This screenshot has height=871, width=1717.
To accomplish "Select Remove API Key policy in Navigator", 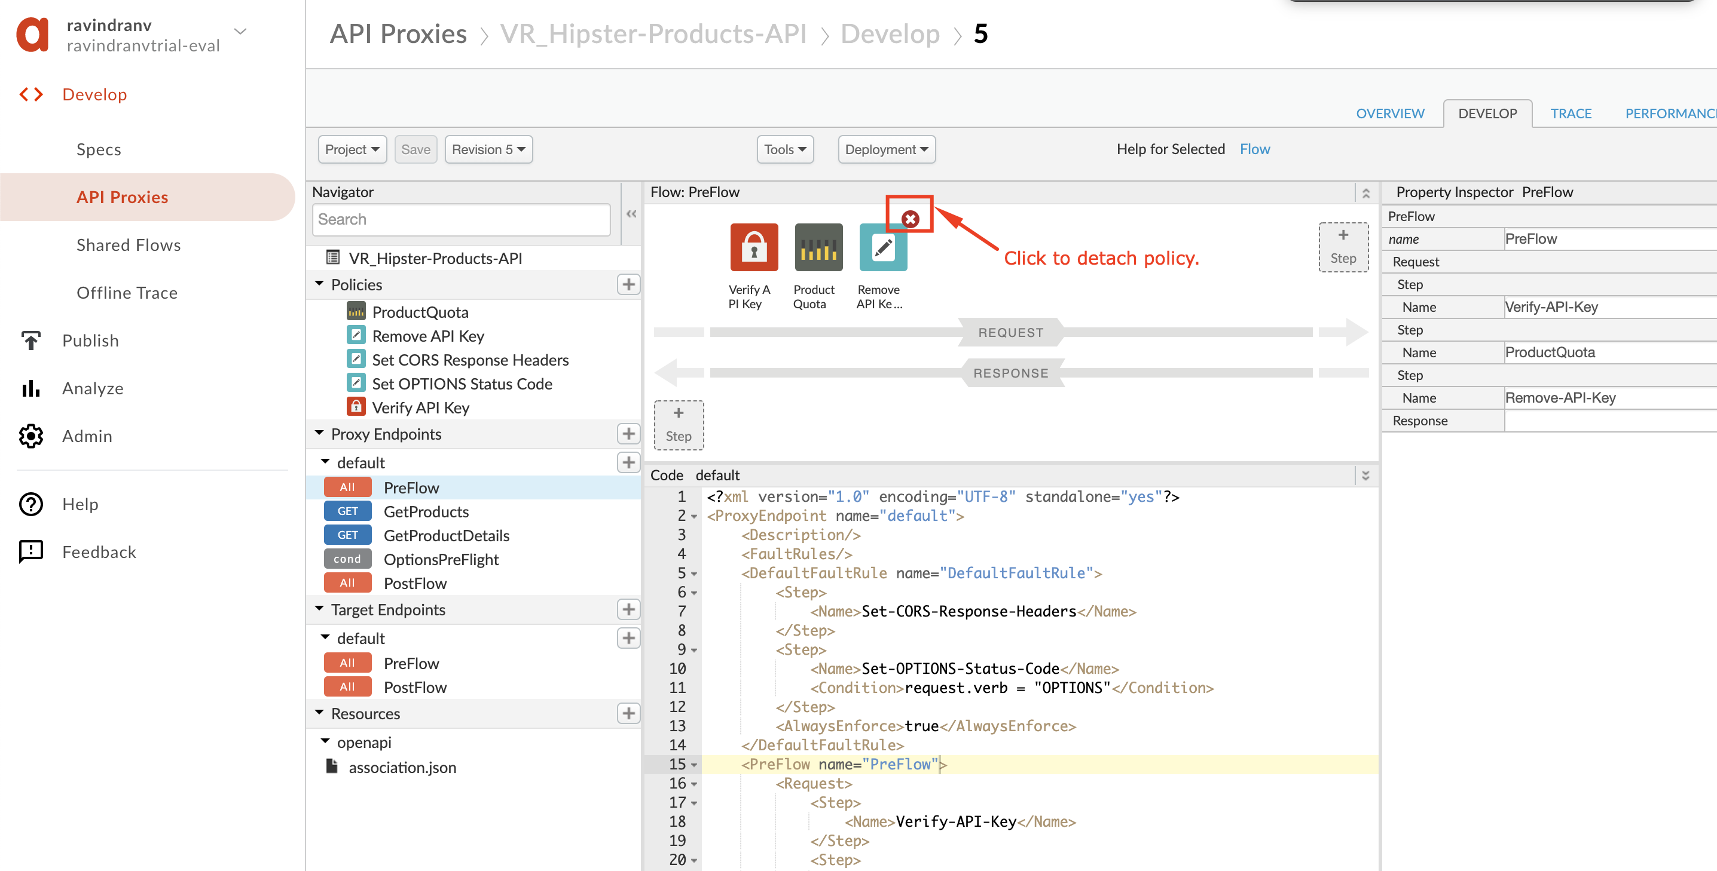I will point(428,336).
